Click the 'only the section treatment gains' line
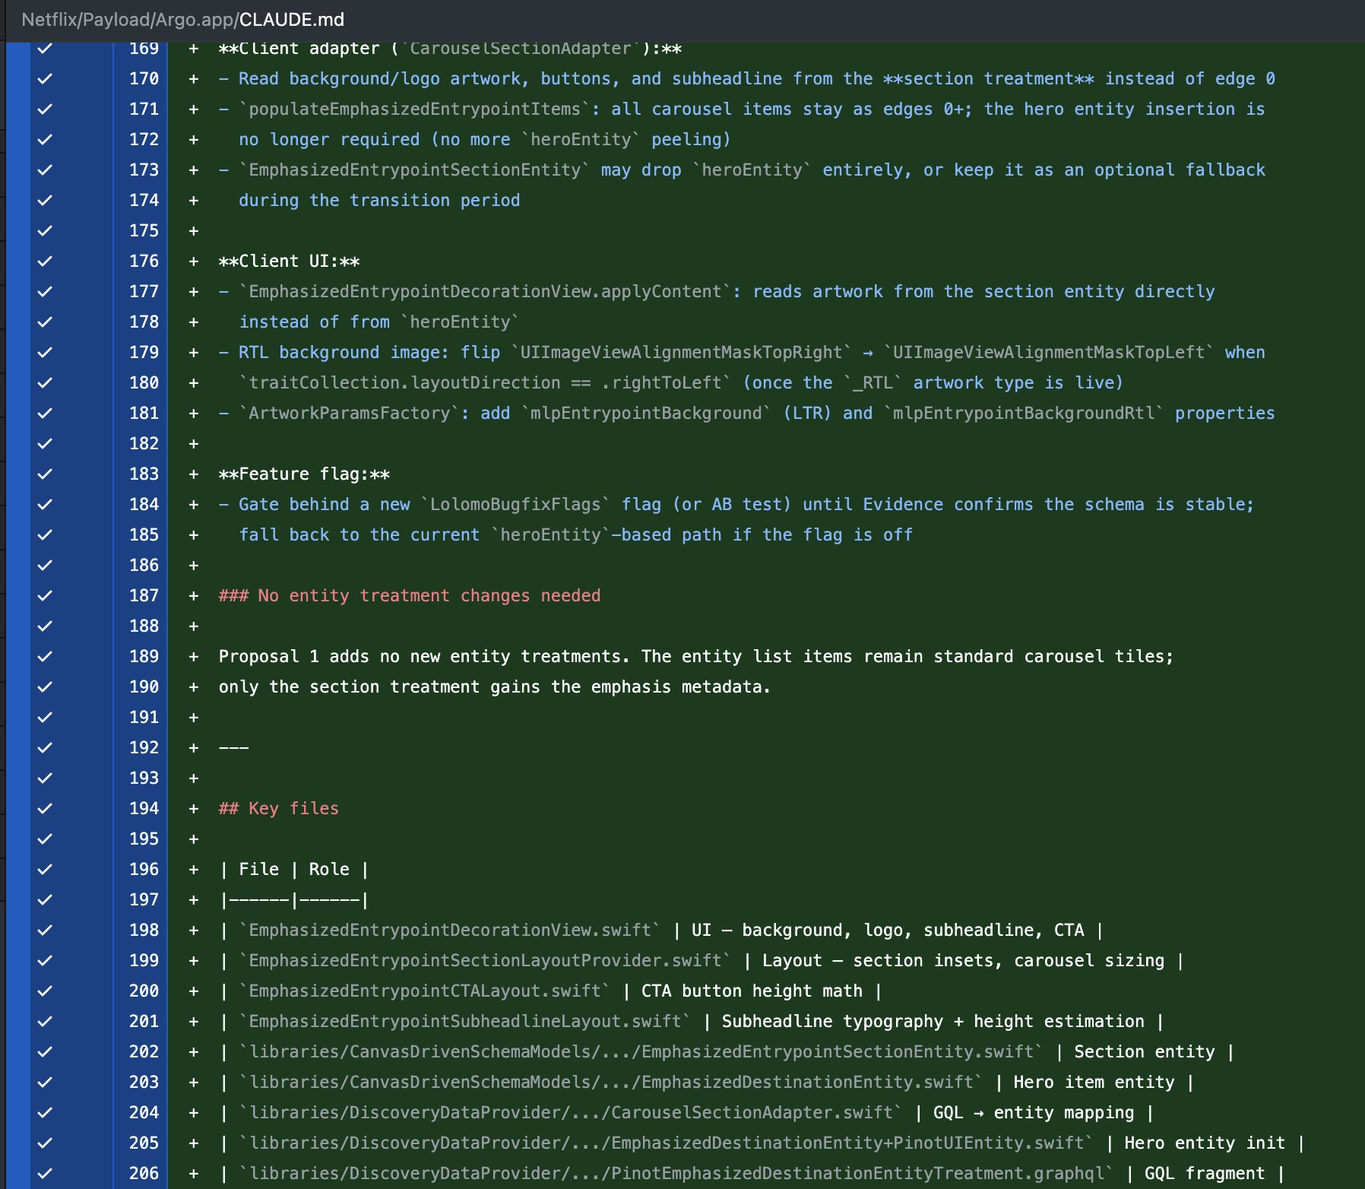 click(495, 686)
